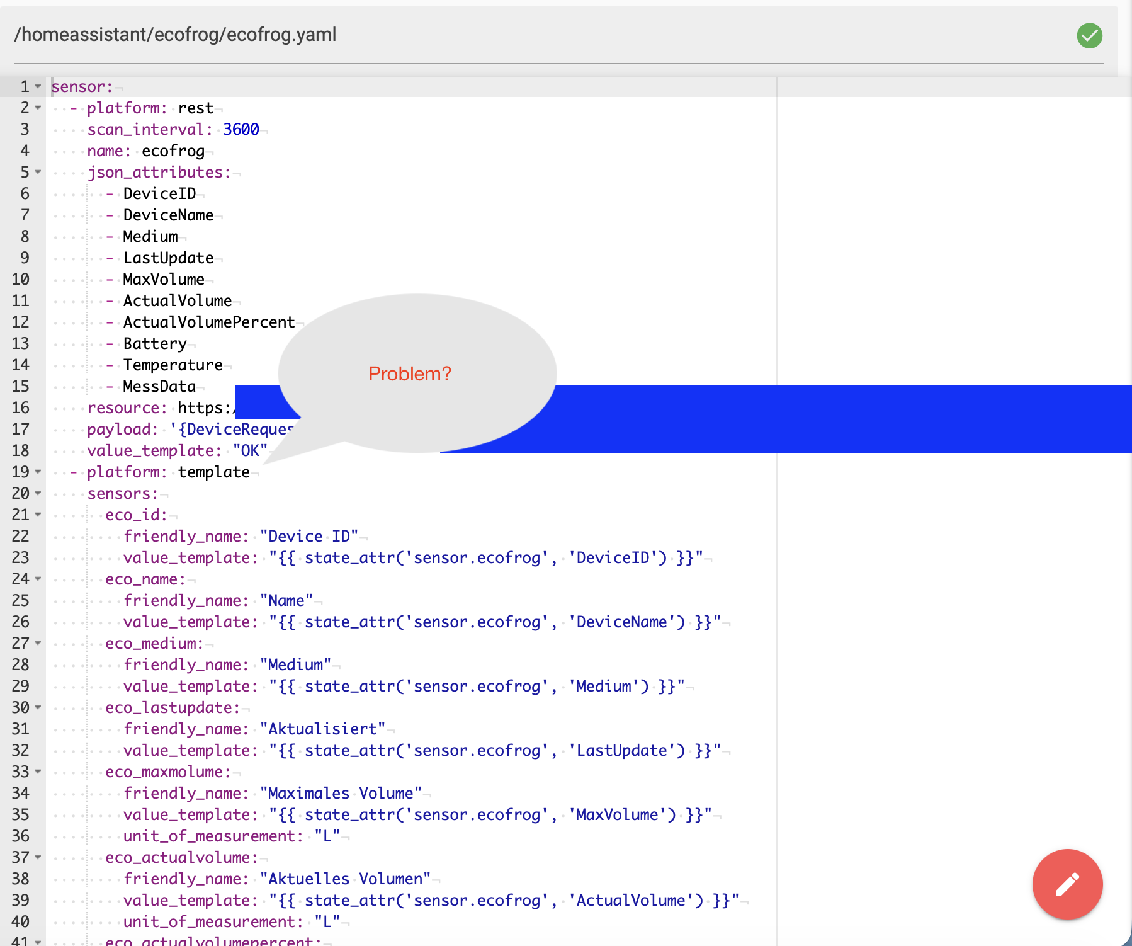Click the 'ActualVolume' template on line 39

pos(504,900)
